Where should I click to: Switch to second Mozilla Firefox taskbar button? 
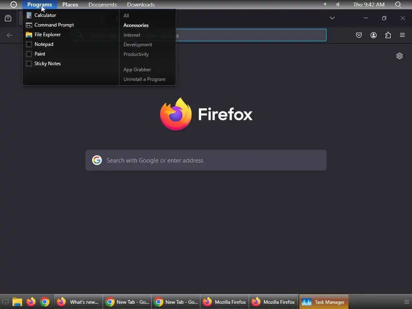tap(273, 302)
